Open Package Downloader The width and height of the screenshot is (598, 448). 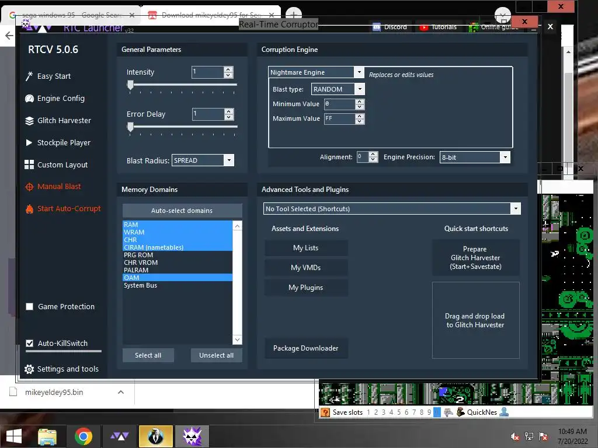coord(306,348)
